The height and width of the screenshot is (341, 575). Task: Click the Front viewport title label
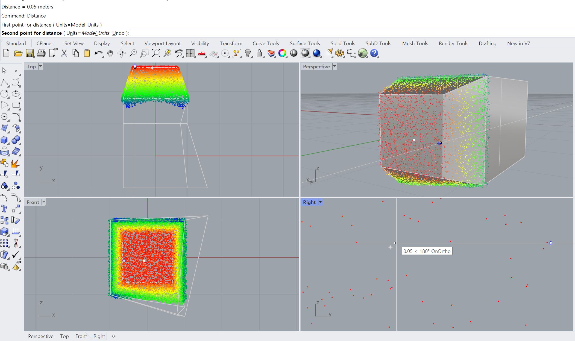pyautogui.click(x=33, y=202)
